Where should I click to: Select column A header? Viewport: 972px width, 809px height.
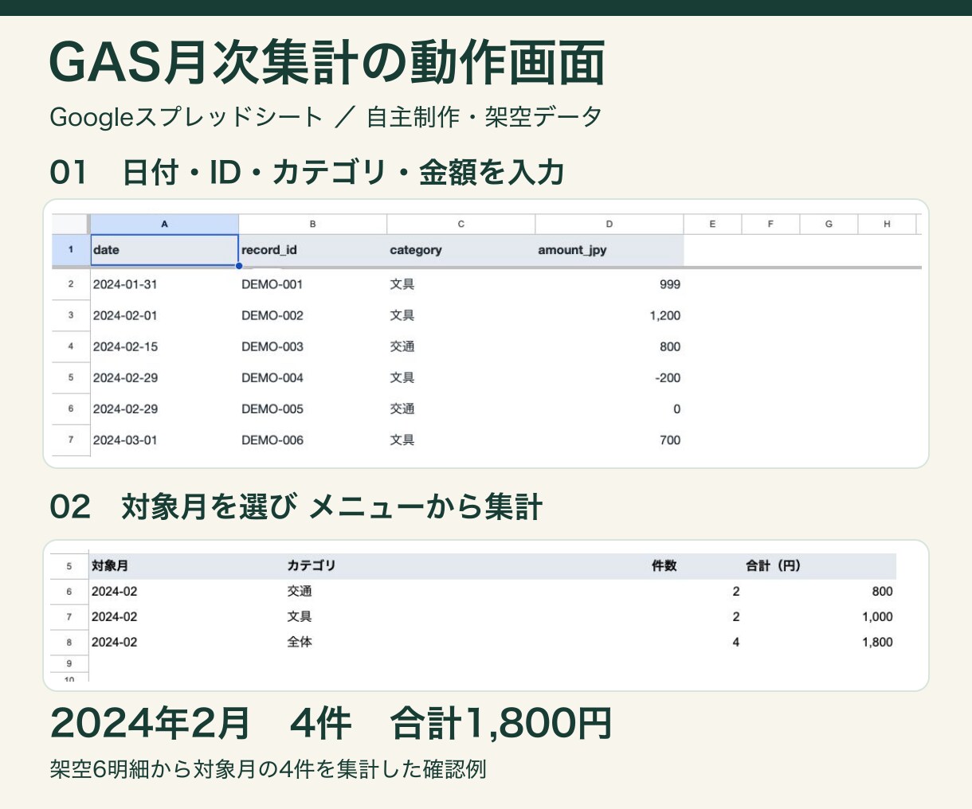pyautogui.click(x=164, y=224)
